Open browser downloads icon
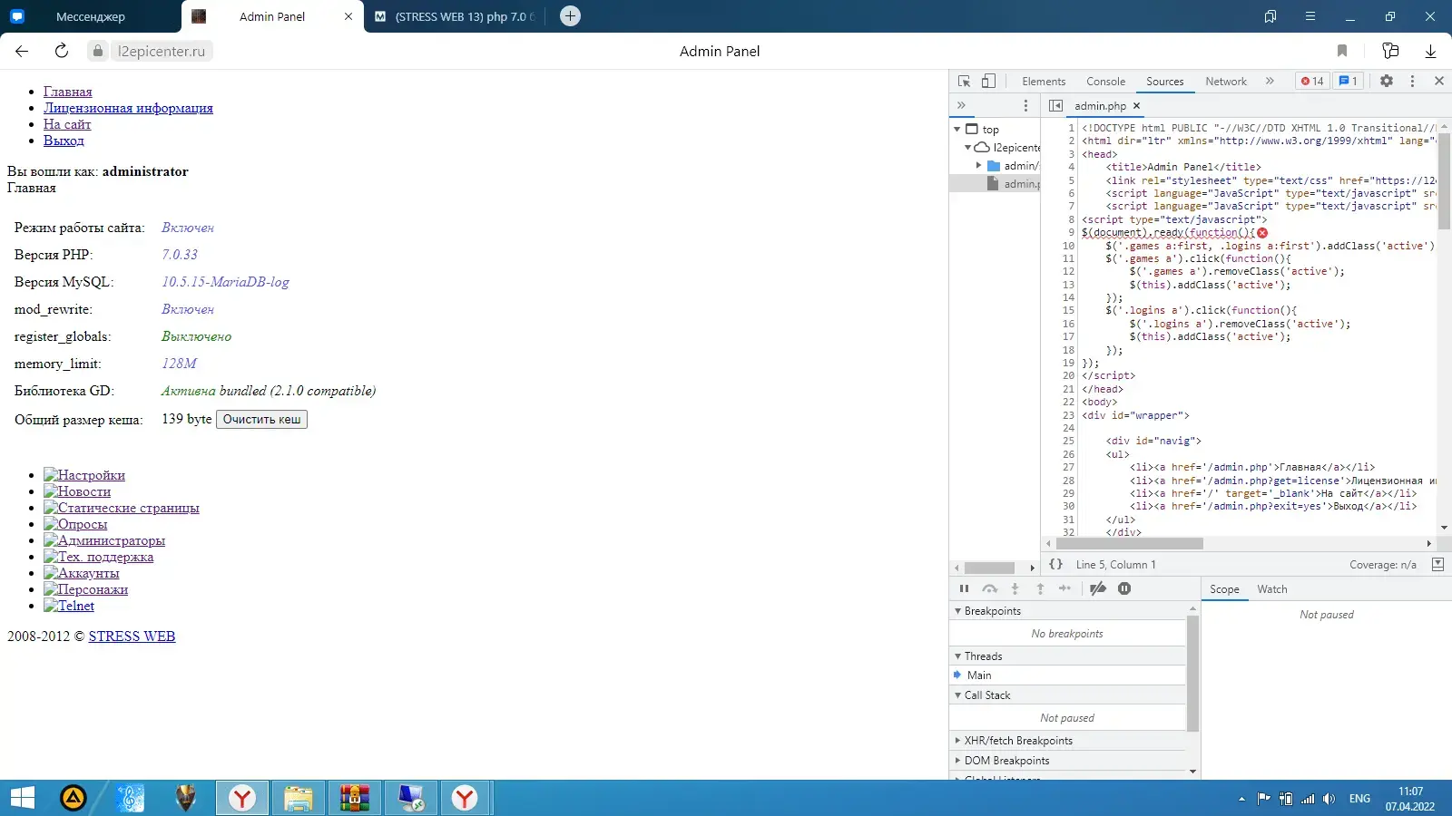The width and height of the screenshot is (1452, 816). (x=1430, y=51)
